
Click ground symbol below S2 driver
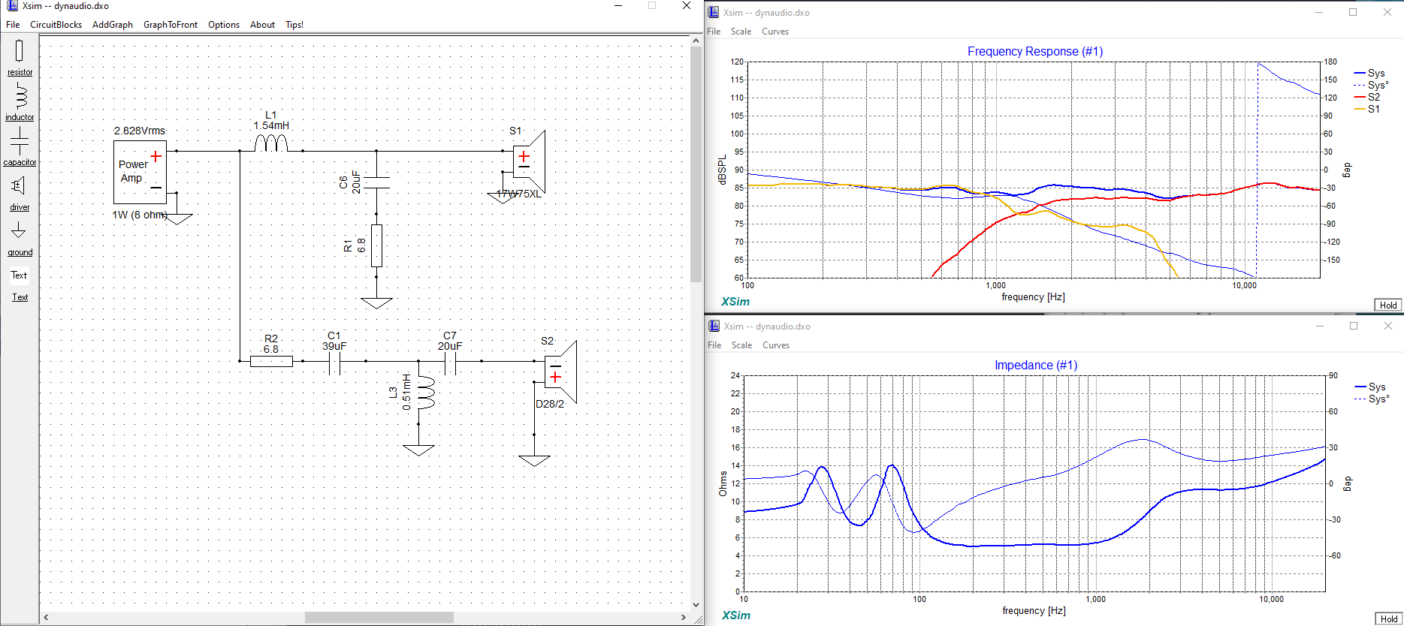tap(534, 461)
